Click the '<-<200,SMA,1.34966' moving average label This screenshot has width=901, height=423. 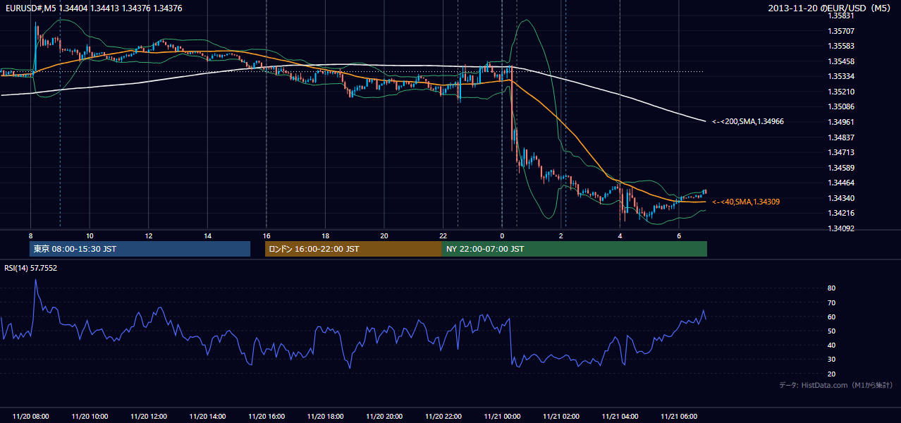747,121
